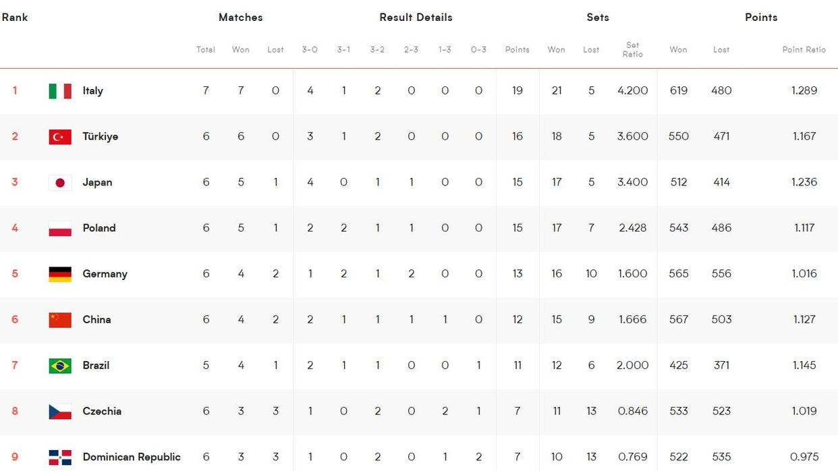Click the Italy flag icon

tap(60, 91)
